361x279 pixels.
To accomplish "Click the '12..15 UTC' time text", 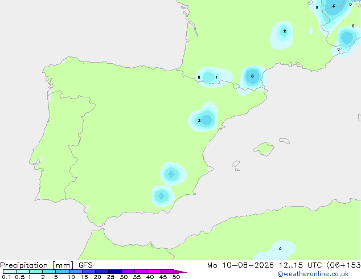I will click(300, 265).
